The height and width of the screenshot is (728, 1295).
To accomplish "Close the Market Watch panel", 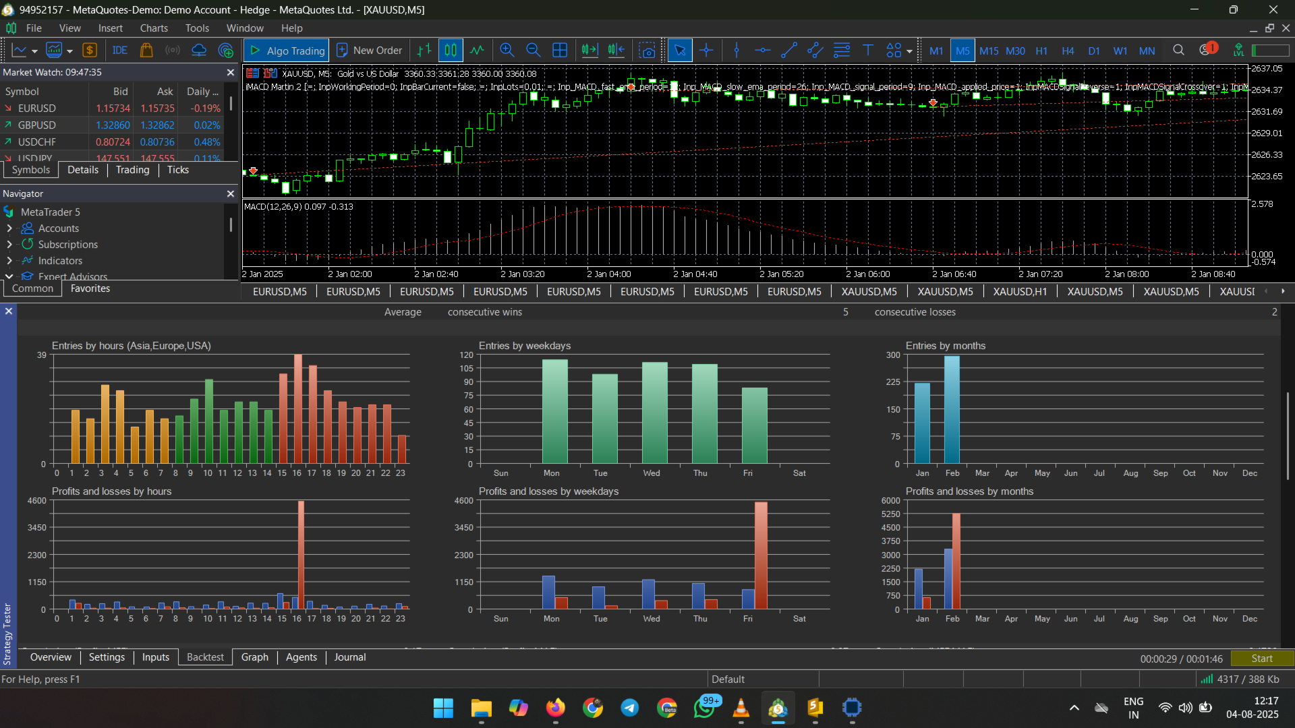I will 231,72.
